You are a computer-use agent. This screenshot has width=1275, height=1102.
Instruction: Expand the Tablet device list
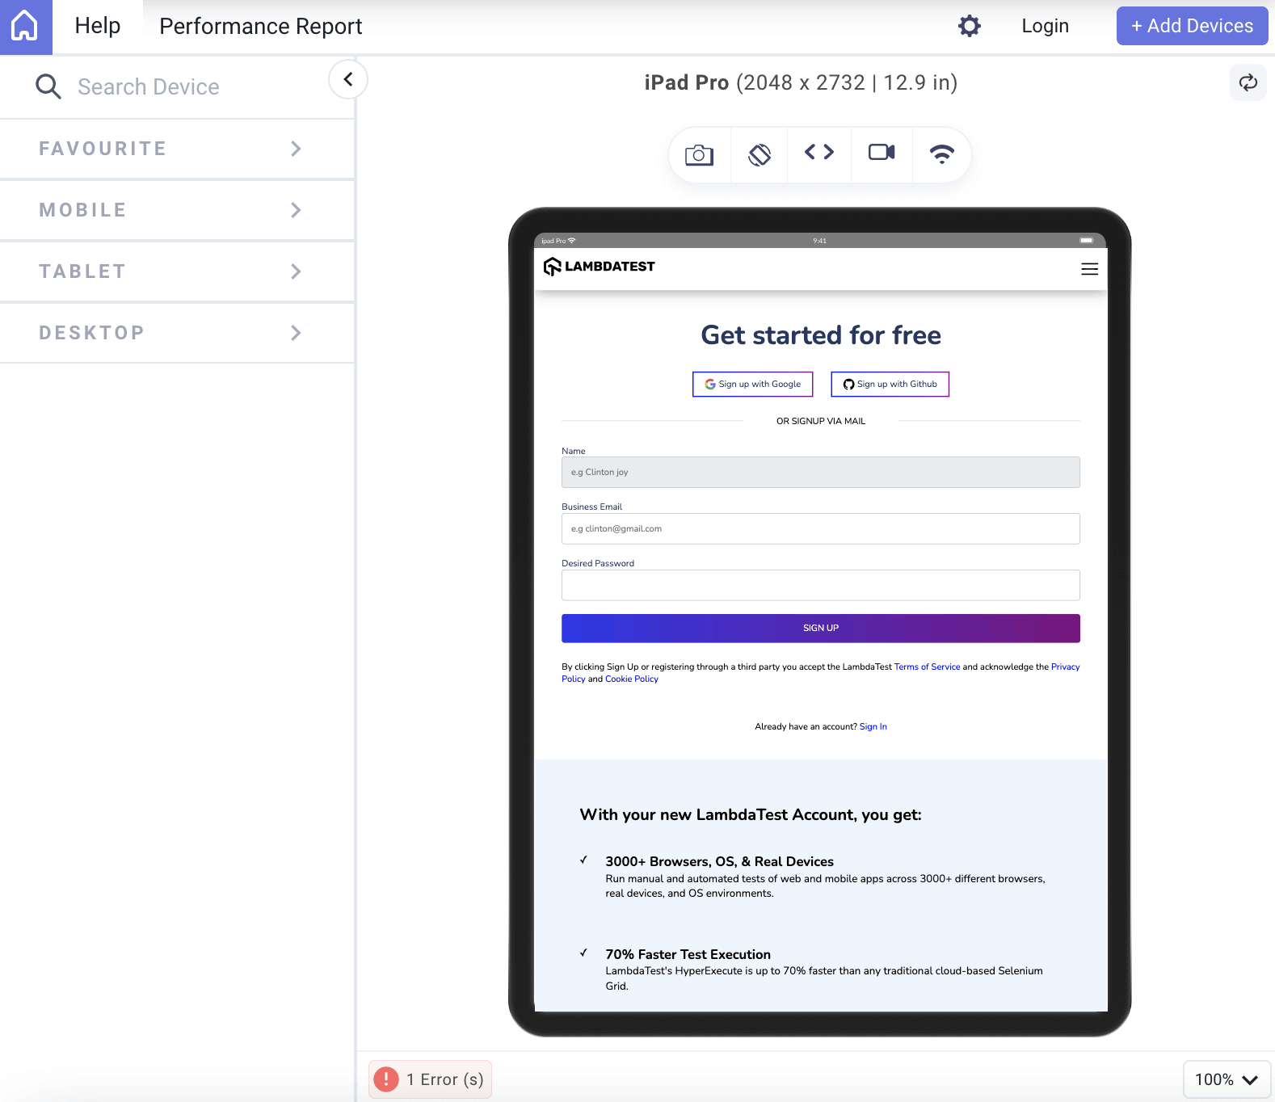[177, 271]
